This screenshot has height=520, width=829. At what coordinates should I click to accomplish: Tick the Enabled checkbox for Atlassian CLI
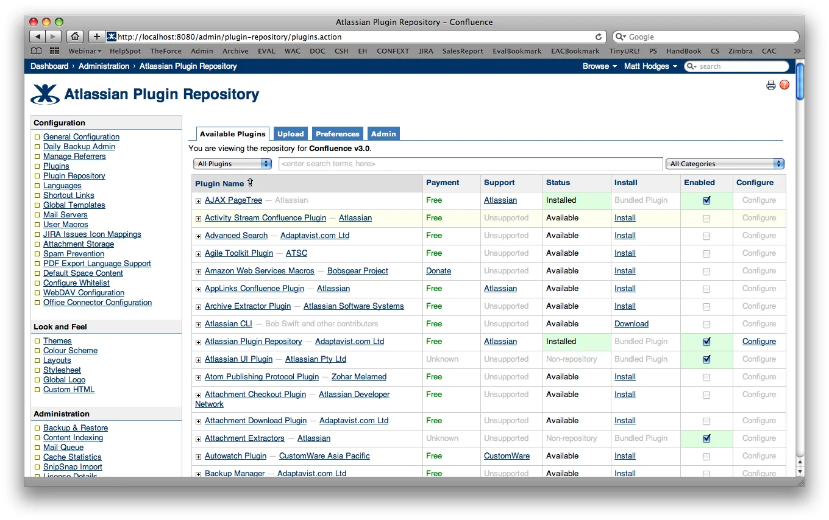click(706, 324)
